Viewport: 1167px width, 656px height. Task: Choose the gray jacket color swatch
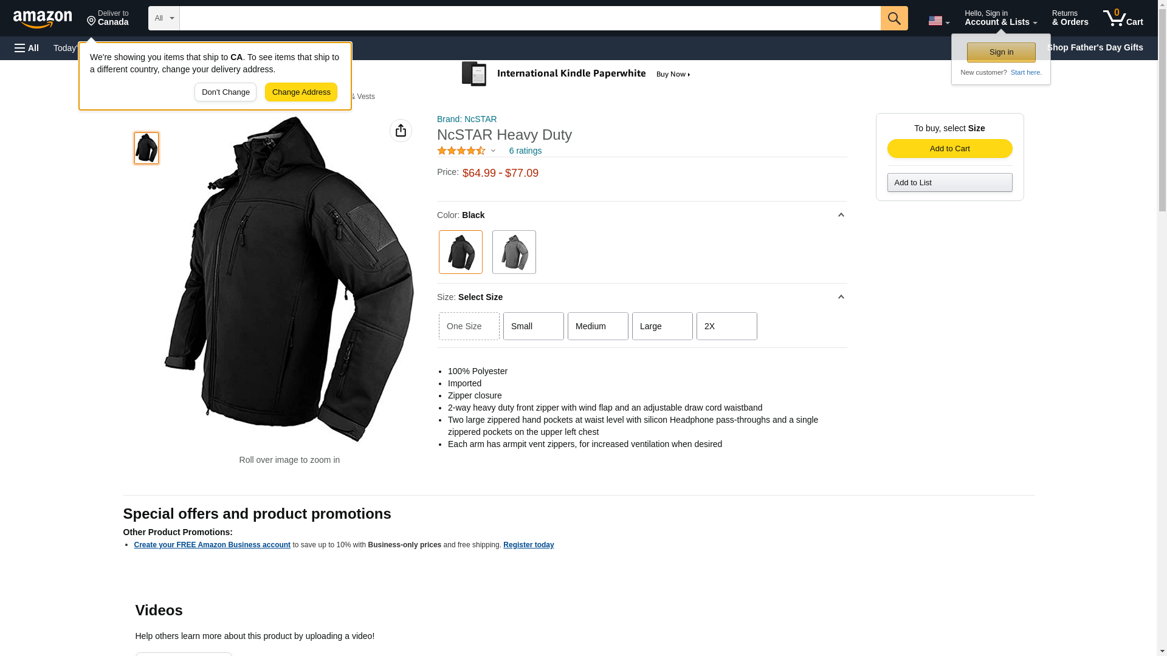pyautogui.click(x=514, y=252)
